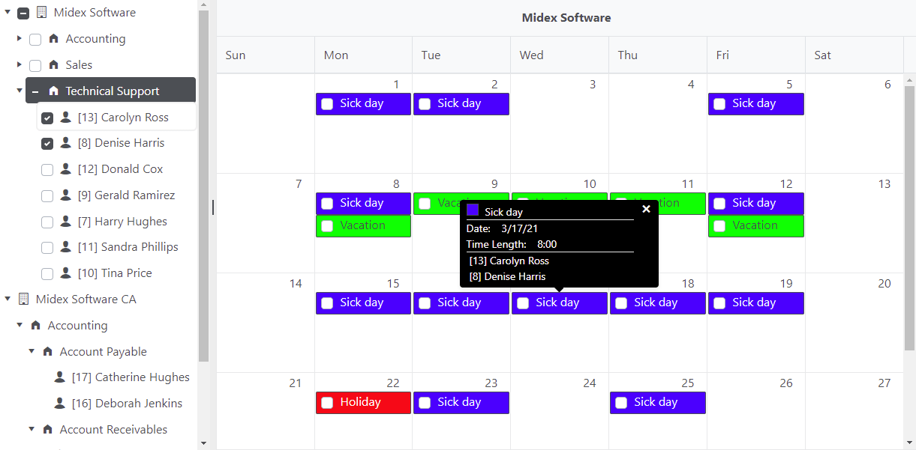The height and width of the screenshot is (450, 916).
Task: Check the Gerald Ramirez checkbox
Action: pos(47,195)
